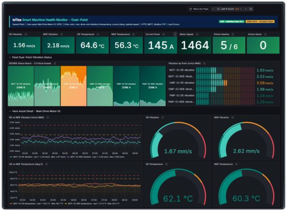
Task: Click the 145 A Current Draw value
Action: [x=161, y=45]
